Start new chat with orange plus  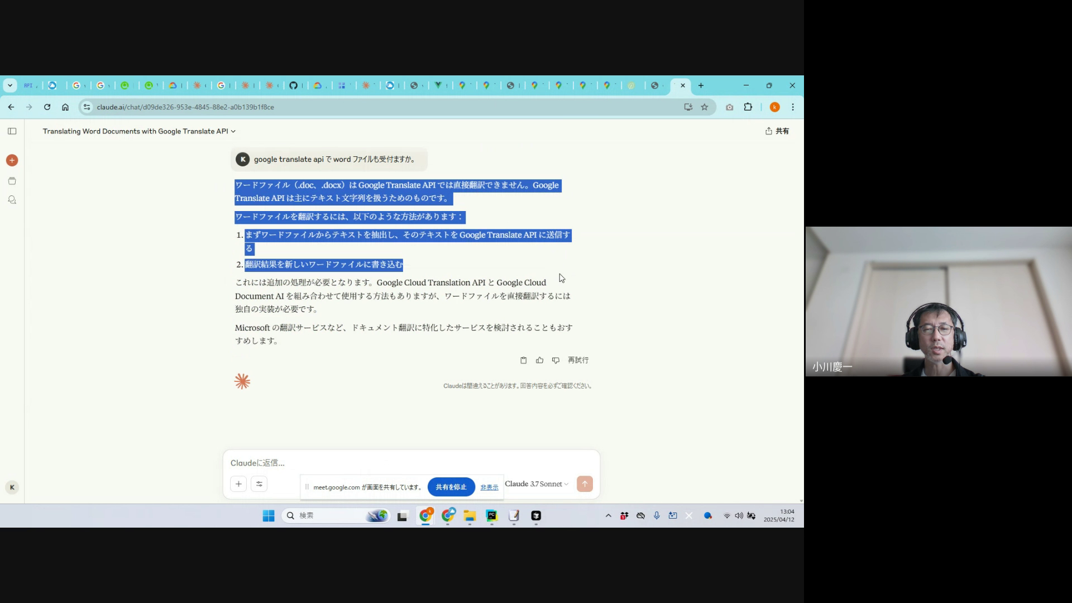tap(12, 160)
